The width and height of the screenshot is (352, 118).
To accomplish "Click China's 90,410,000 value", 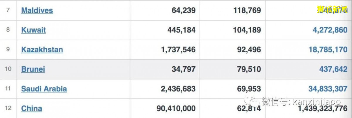I will point(176,109).
